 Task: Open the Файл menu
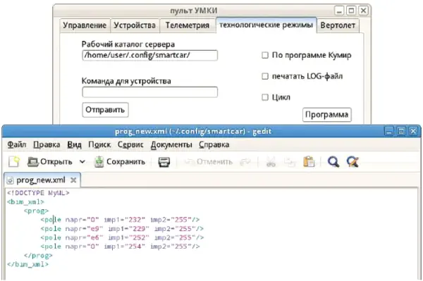coord(17,144)
